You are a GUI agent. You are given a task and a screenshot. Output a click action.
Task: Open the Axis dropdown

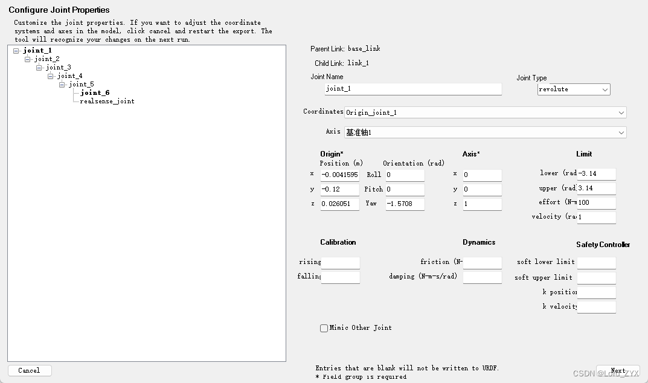coord(485,132)
